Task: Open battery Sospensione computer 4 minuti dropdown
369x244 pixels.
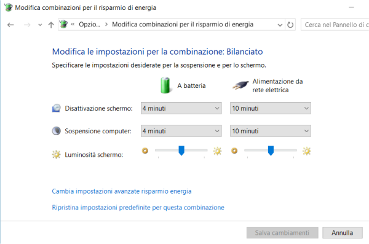Action: [x=181, y=131]
